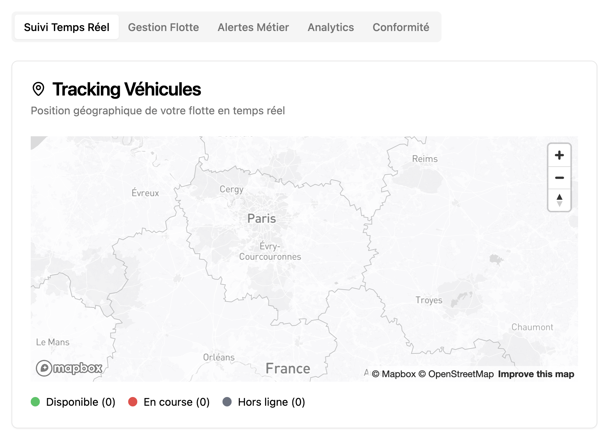The width and height of the screenshot is (598, 435).
Task: Click the France country label on map
Action: 288,368
